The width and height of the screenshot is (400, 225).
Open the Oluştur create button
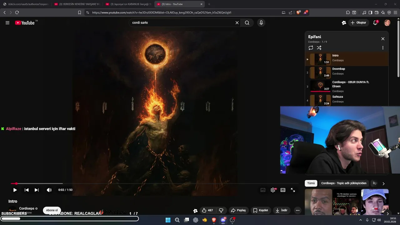click(358, 23)
